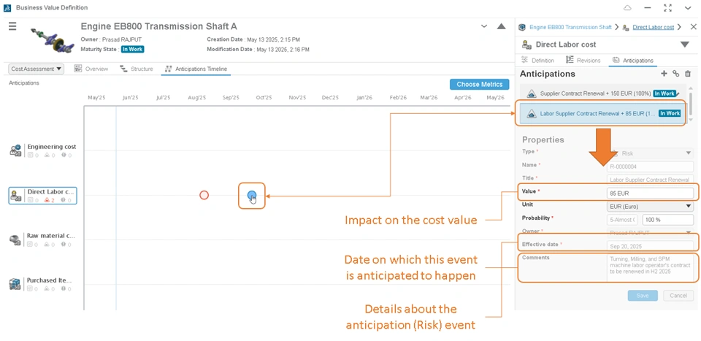701x341 pixels.
Task: Click the Raw material cost row icon
Action: point(15,240)
